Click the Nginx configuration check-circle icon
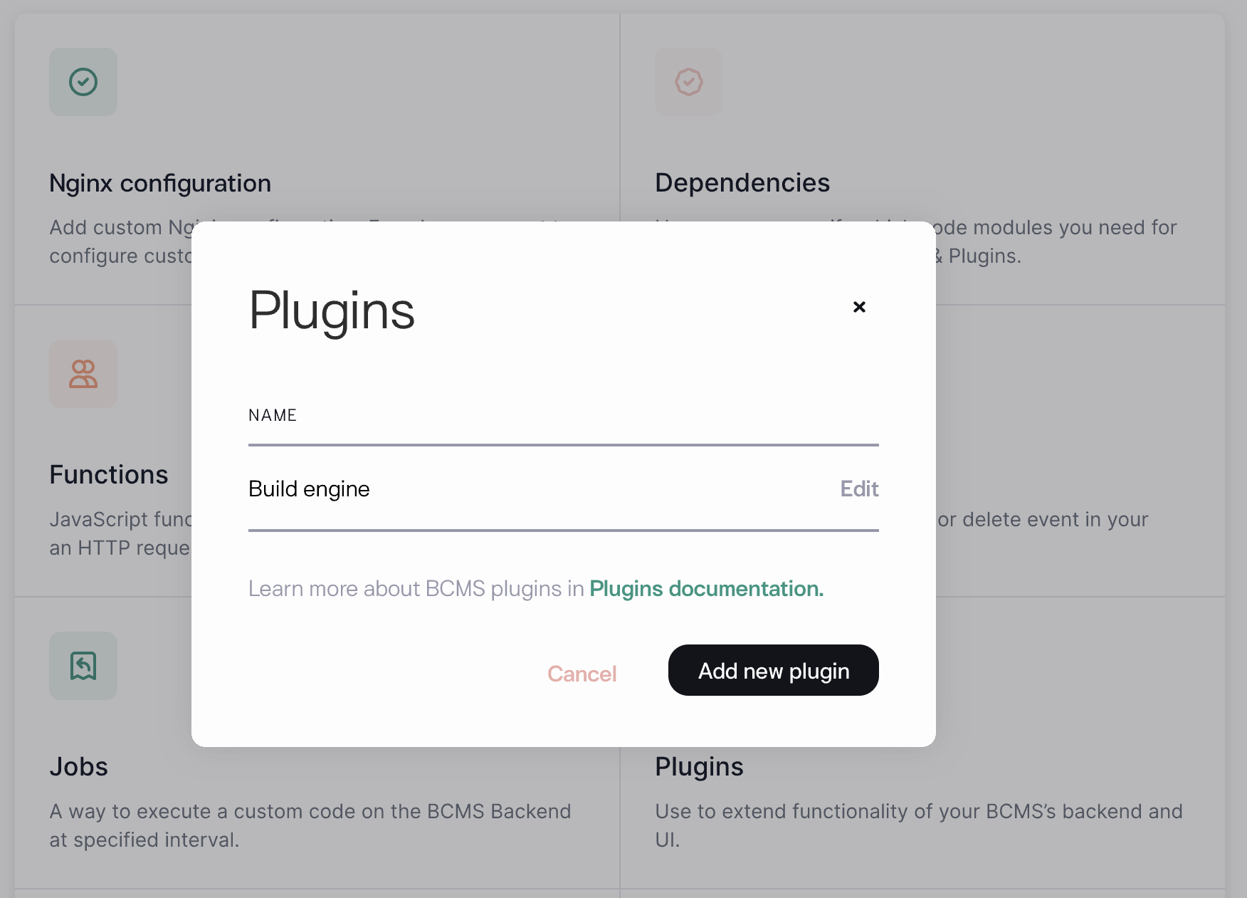The image size is (1247, 898). click(x=83, y=82)
